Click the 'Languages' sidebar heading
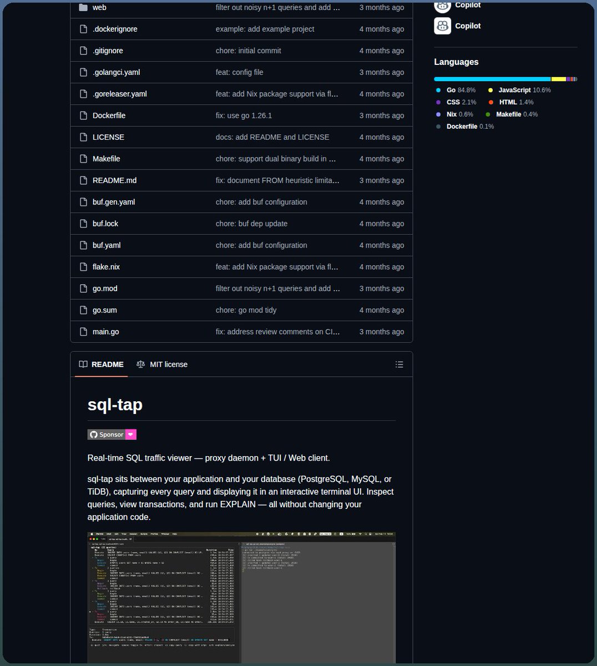This screenshot has height=666, width=597. (x=456, y=62)
